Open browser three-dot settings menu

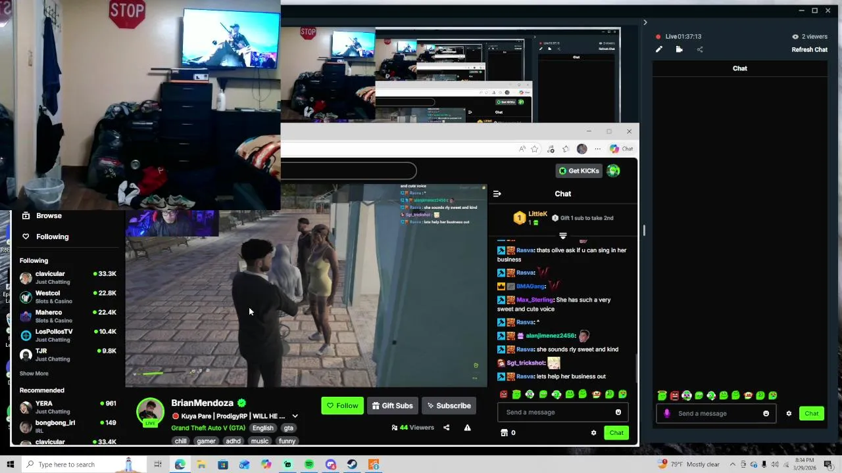597,149
